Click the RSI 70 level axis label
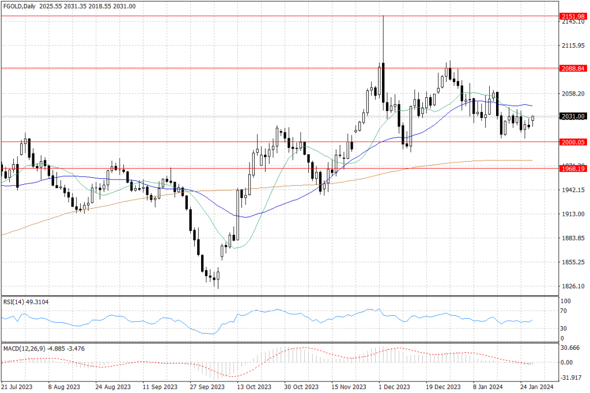This screenshot has height=393, width=590. pos(565,311)
